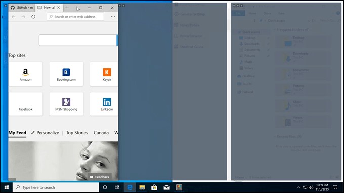The width and height of the screenshot is (344, 193).
Task: Select Quick access in File Explorer tree
Action: pos(251,32)
